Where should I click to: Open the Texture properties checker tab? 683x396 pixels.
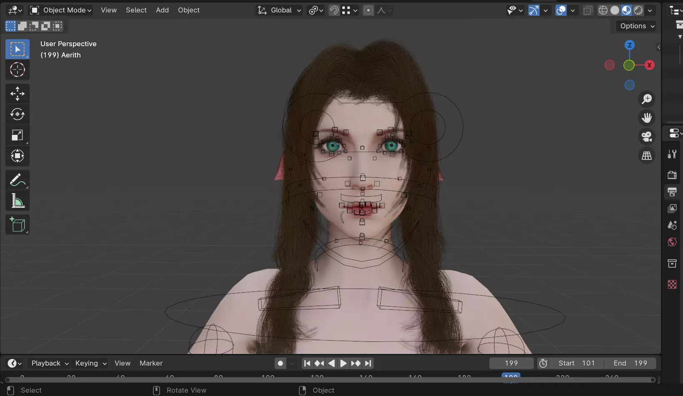672,284
